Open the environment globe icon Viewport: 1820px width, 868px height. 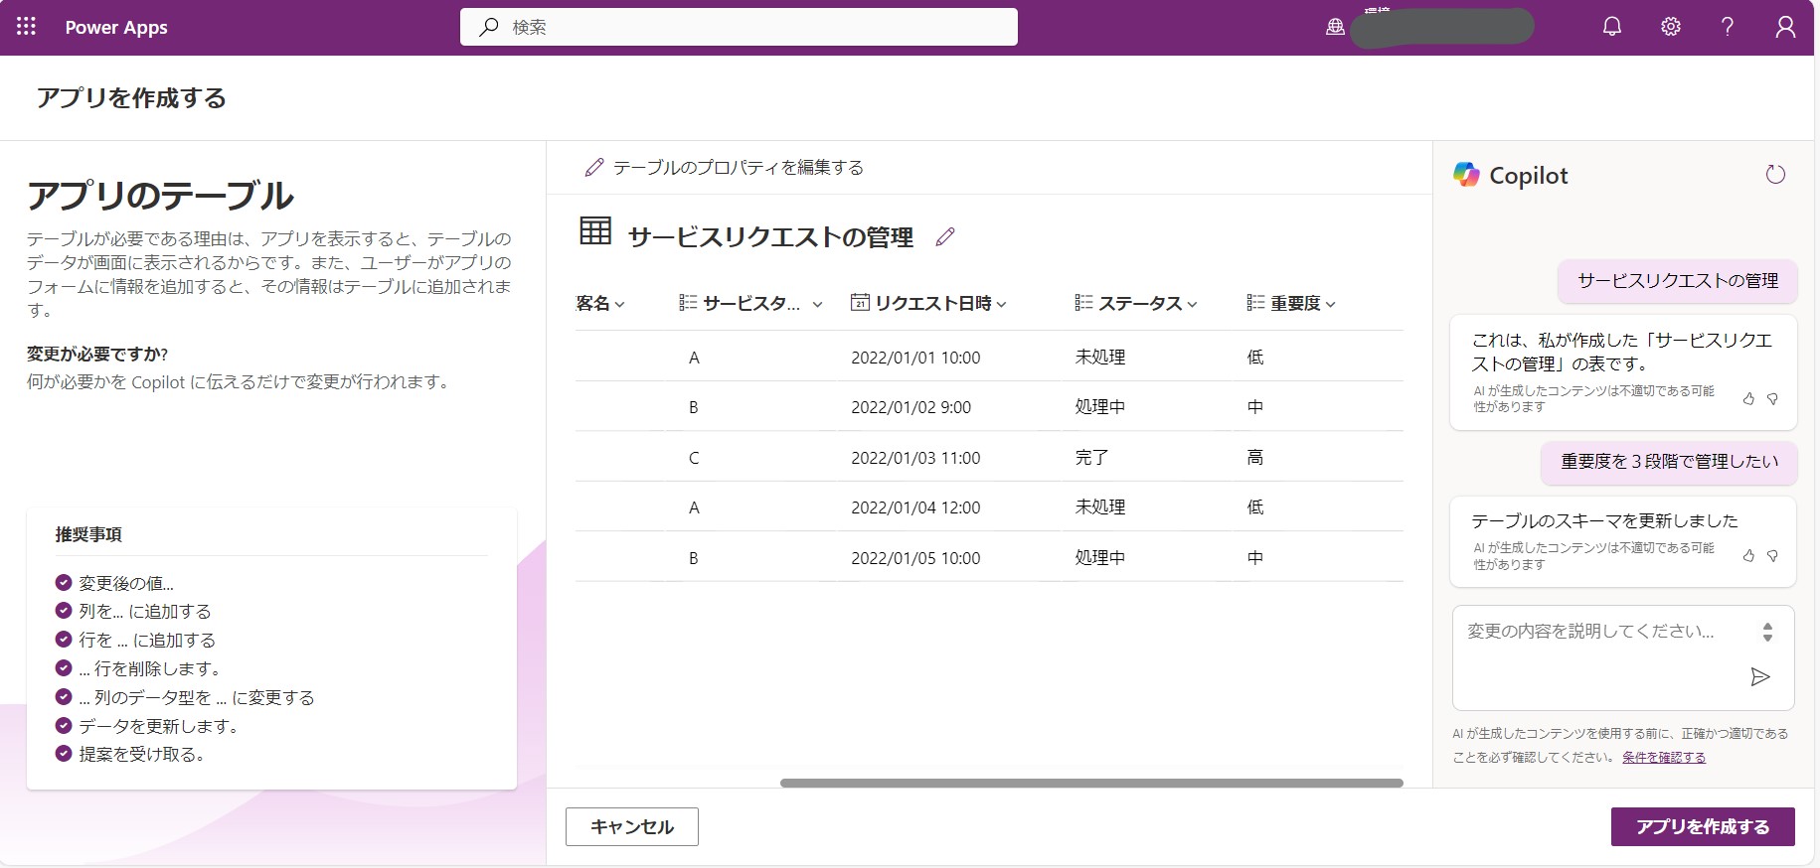click(1335, 28)
